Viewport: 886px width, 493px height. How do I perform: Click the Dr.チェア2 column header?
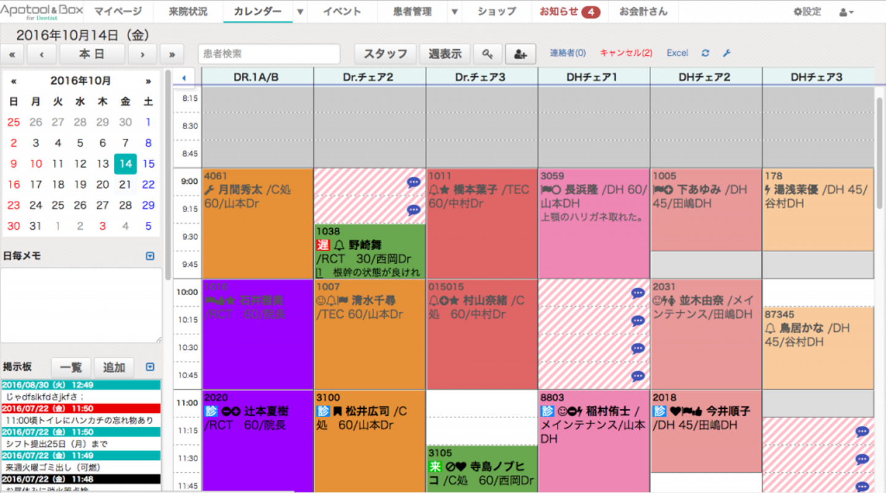click(x=370, y=77)
